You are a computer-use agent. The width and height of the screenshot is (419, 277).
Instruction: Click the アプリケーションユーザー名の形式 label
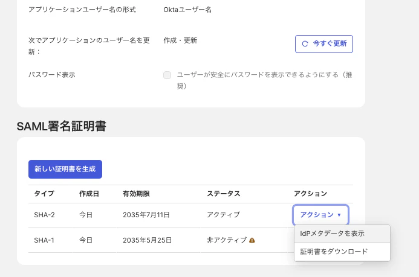click(82, 10)
